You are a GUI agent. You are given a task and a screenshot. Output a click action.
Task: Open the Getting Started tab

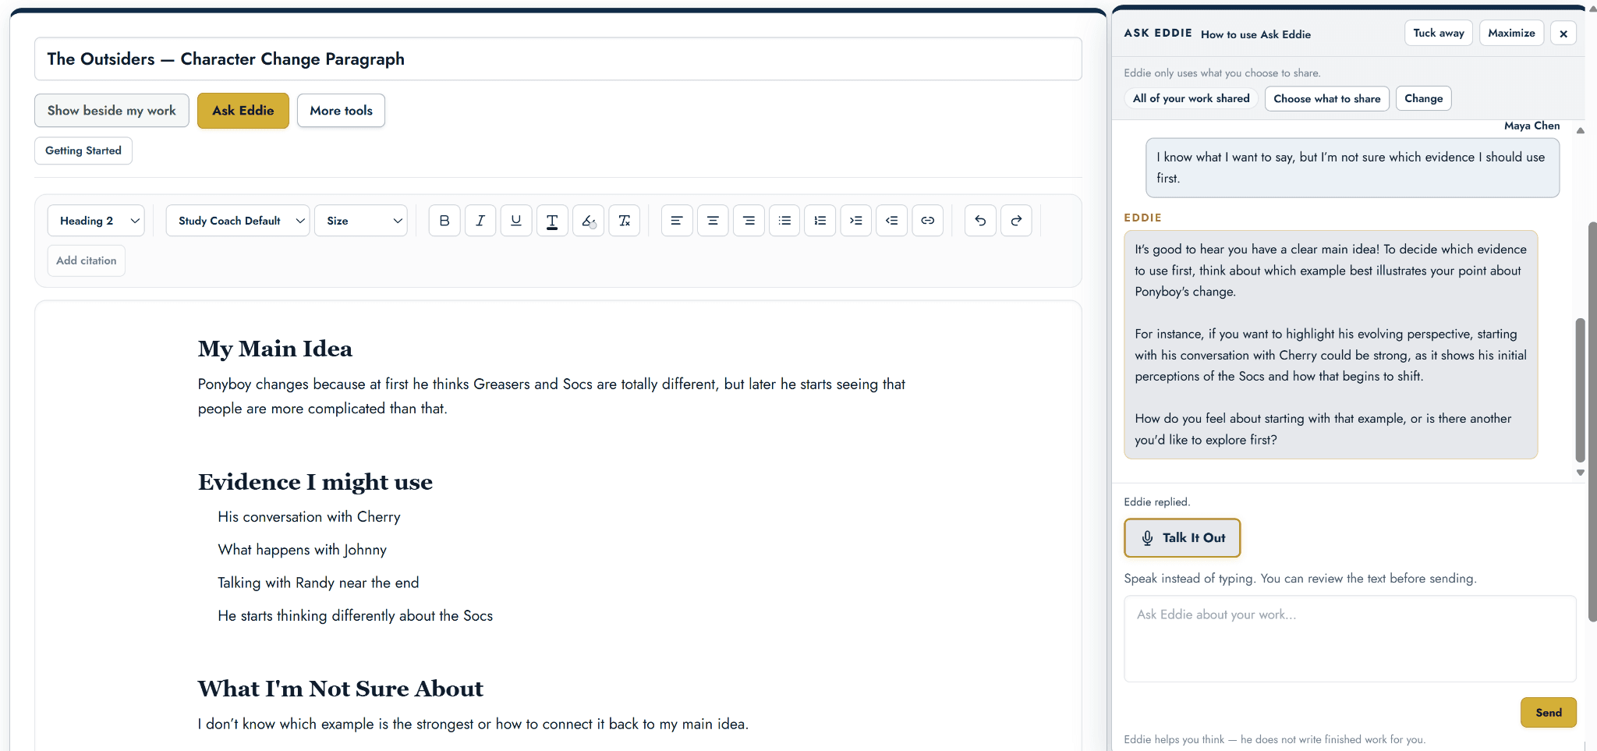83,151
